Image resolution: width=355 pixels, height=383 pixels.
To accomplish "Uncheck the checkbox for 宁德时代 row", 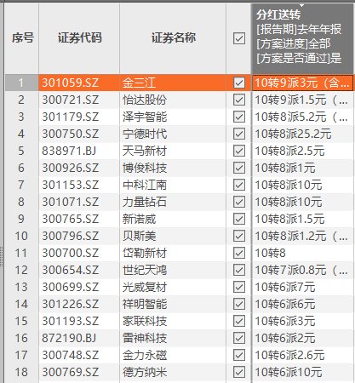I will pyautogui.click(x=239, y=134).
